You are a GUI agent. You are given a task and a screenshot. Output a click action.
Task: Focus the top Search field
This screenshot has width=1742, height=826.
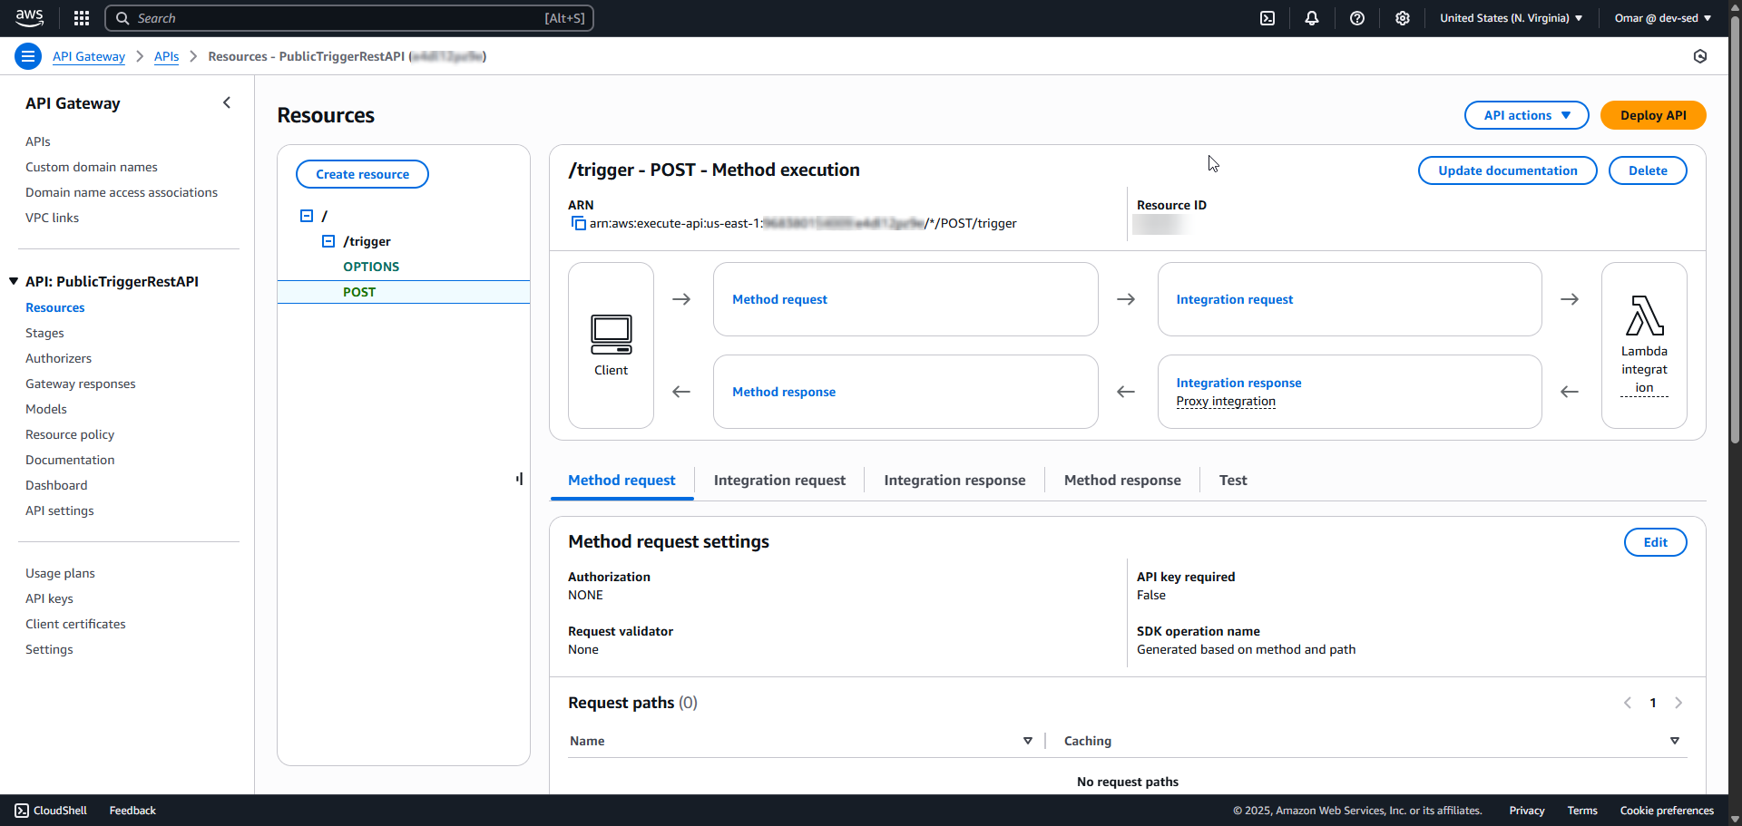point(349,18)
